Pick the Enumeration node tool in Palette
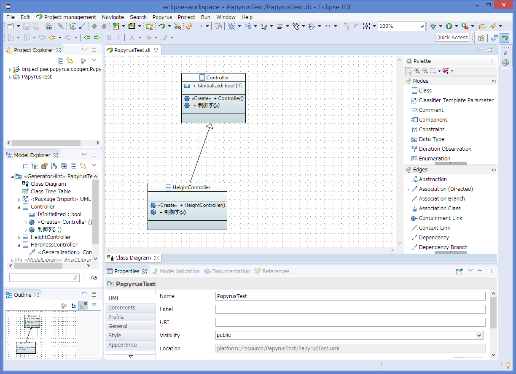The width and height of the screenshot is (516, 374). [x=434, y=159]
